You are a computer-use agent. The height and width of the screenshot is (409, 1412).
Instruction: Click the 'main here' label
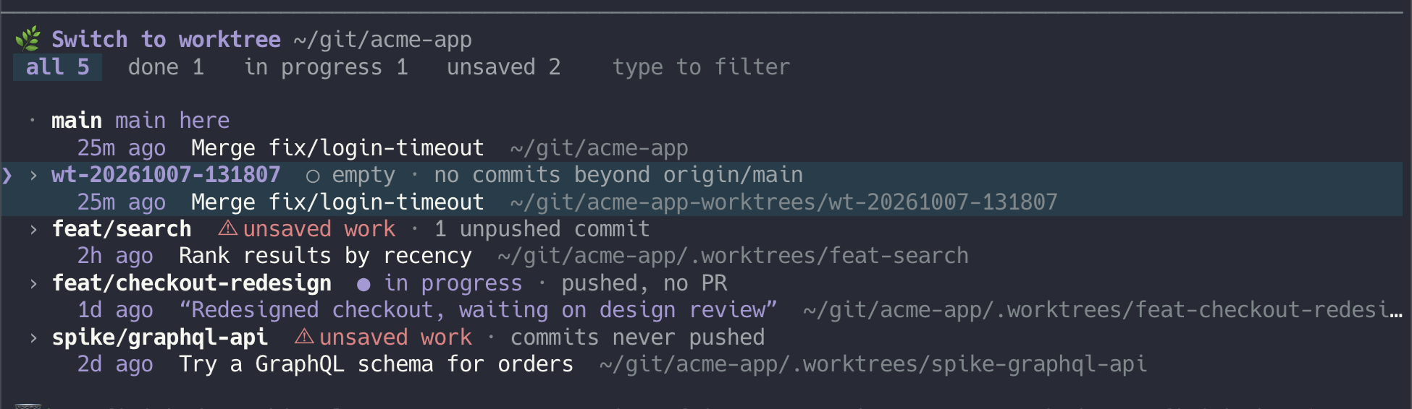[172, 121]
